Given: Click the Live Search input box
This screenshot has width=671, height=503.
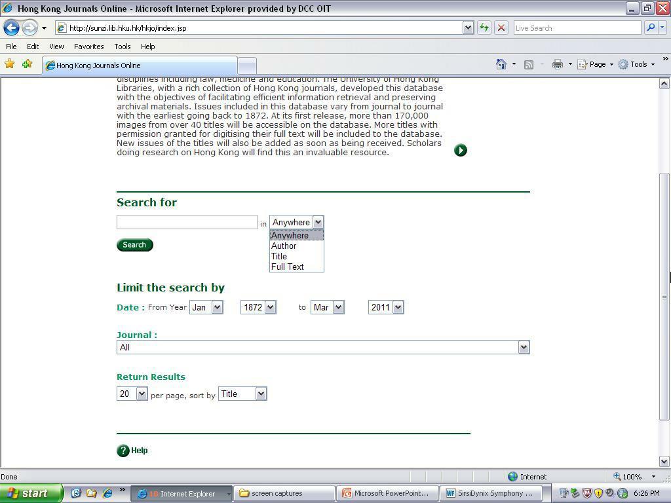Looking at the screenshot, I should (x=577, y=28).
